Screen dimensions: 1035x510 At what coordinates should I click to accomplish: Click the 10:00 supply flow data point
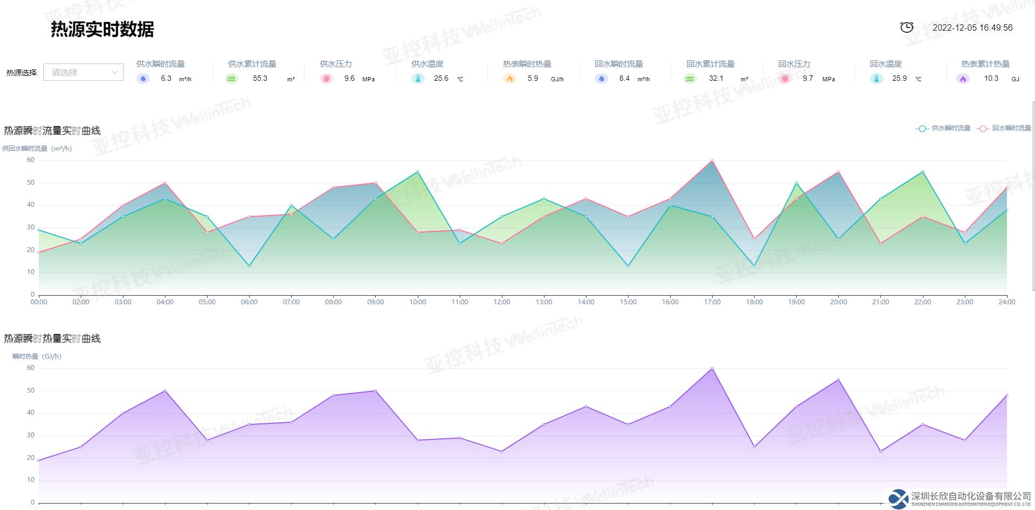pyautogui.click(x=417, y=172)
